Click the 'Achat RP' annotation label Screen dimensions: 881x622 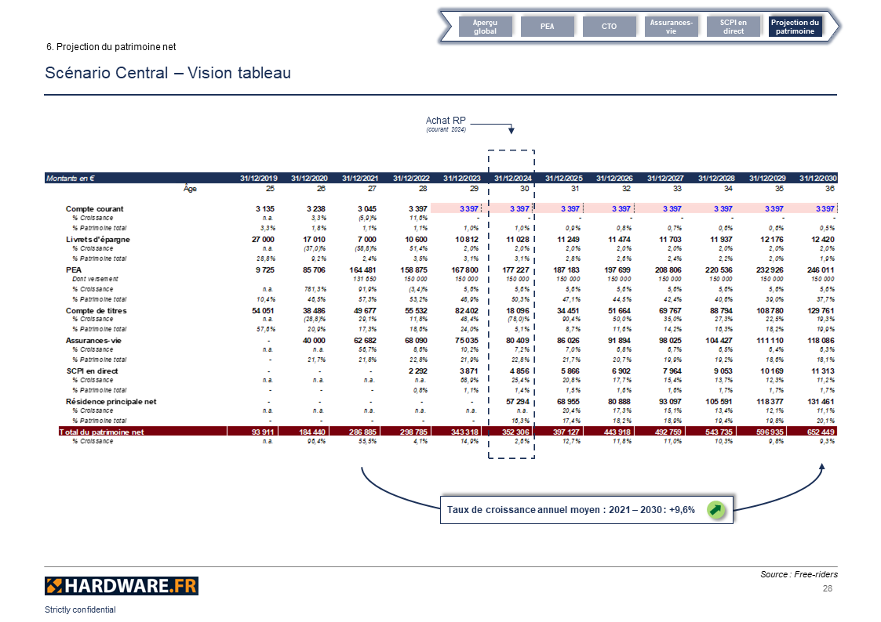click(x=446, y=121)
